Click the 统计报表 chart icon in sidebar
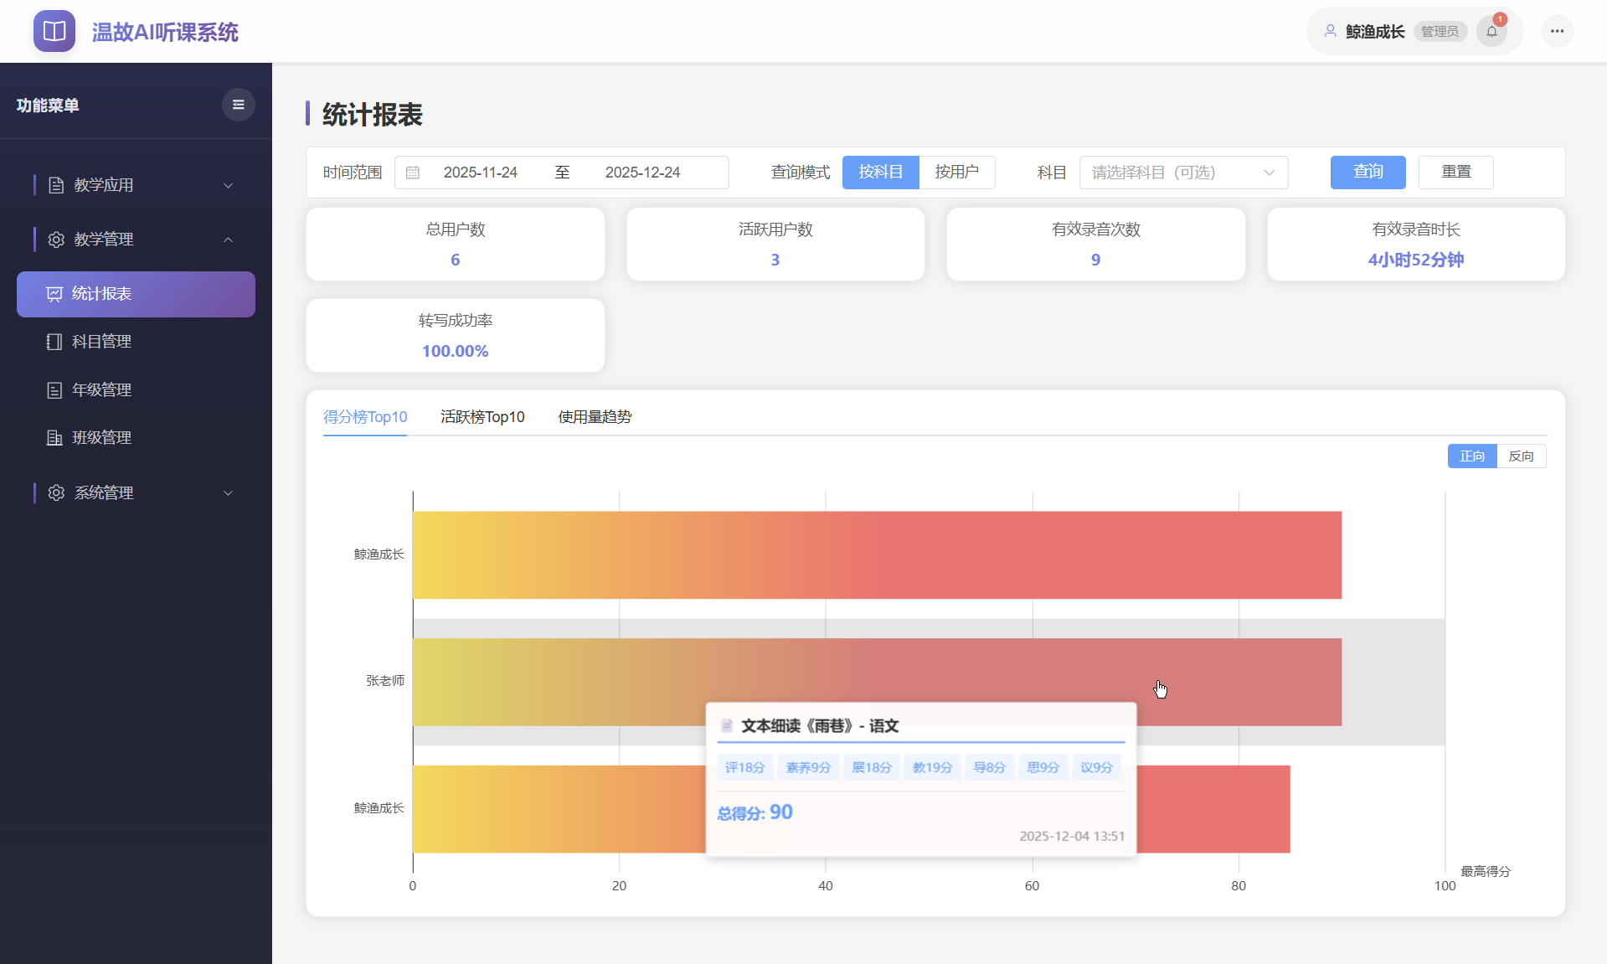The image size is (1607, 964). click(x=54, y=294)
